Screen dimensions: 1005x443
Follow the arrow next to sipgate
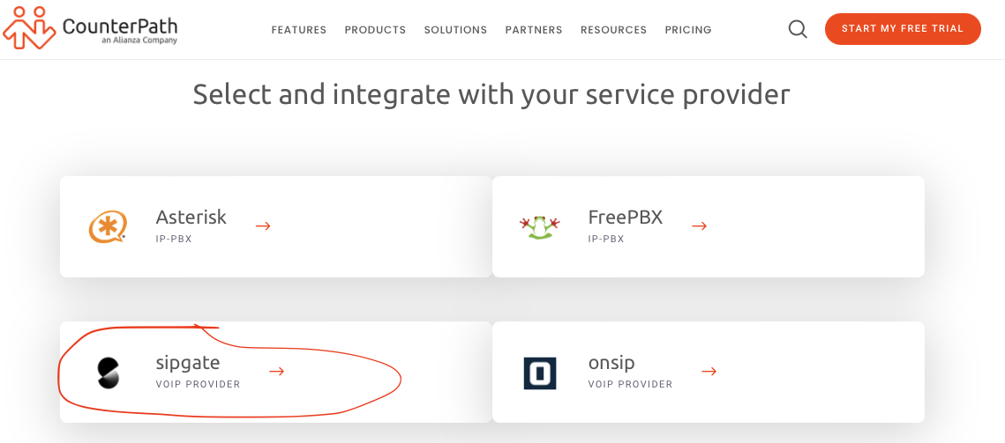(277, 372)
